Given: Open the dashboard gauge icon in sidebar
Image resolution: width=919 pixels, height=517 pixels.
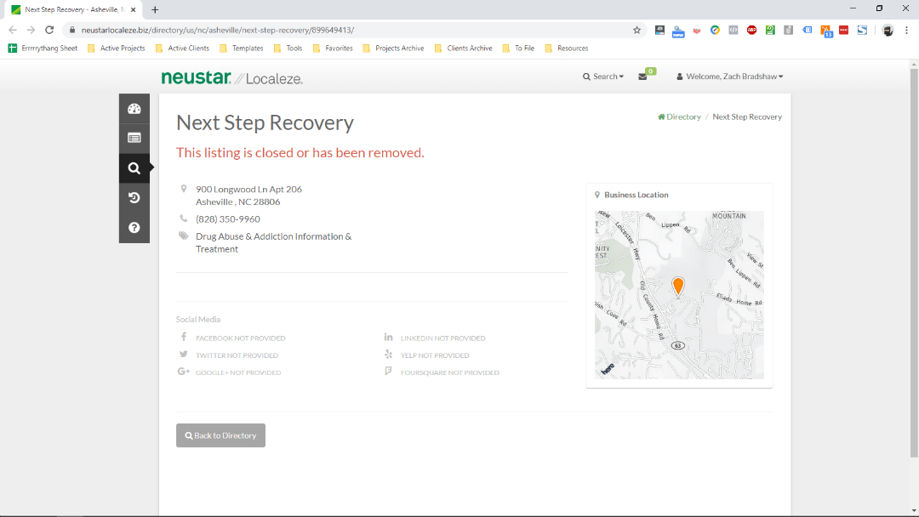Looking at the screenshot, I should [x=134, y=109].
